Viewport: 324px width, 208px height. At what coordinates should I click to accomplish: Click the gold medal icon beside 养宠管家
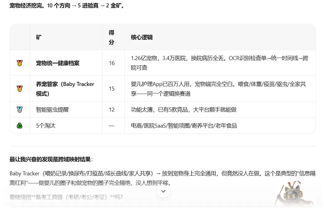(20, 89)
